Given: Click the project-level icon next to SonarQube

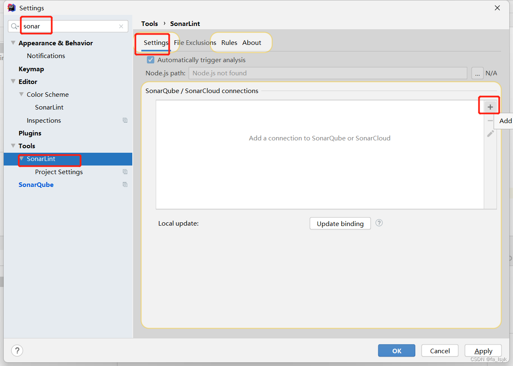Looking at the screenshot, I should [x=125, y=184].
